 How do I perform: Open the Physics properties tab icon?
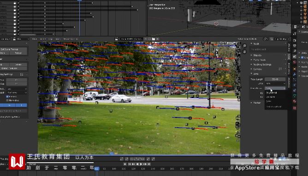[295, 85]
